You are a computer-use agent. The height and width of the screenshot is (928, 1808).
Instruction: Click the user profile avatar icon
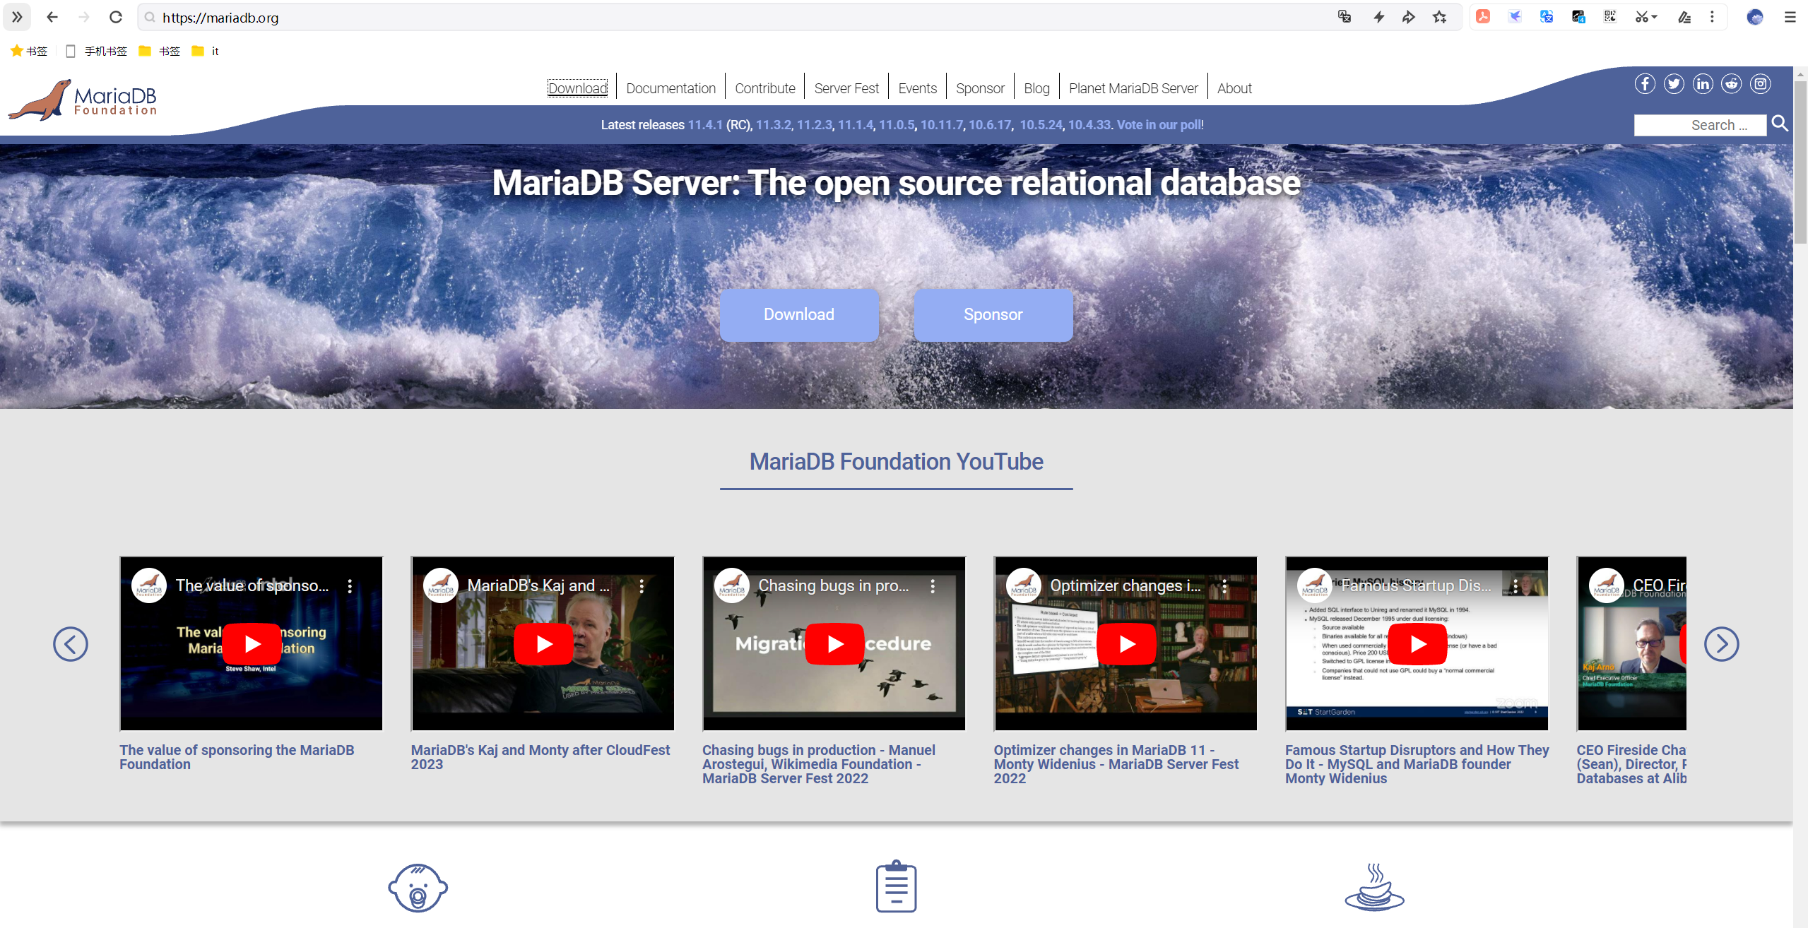pos(1755,17)
